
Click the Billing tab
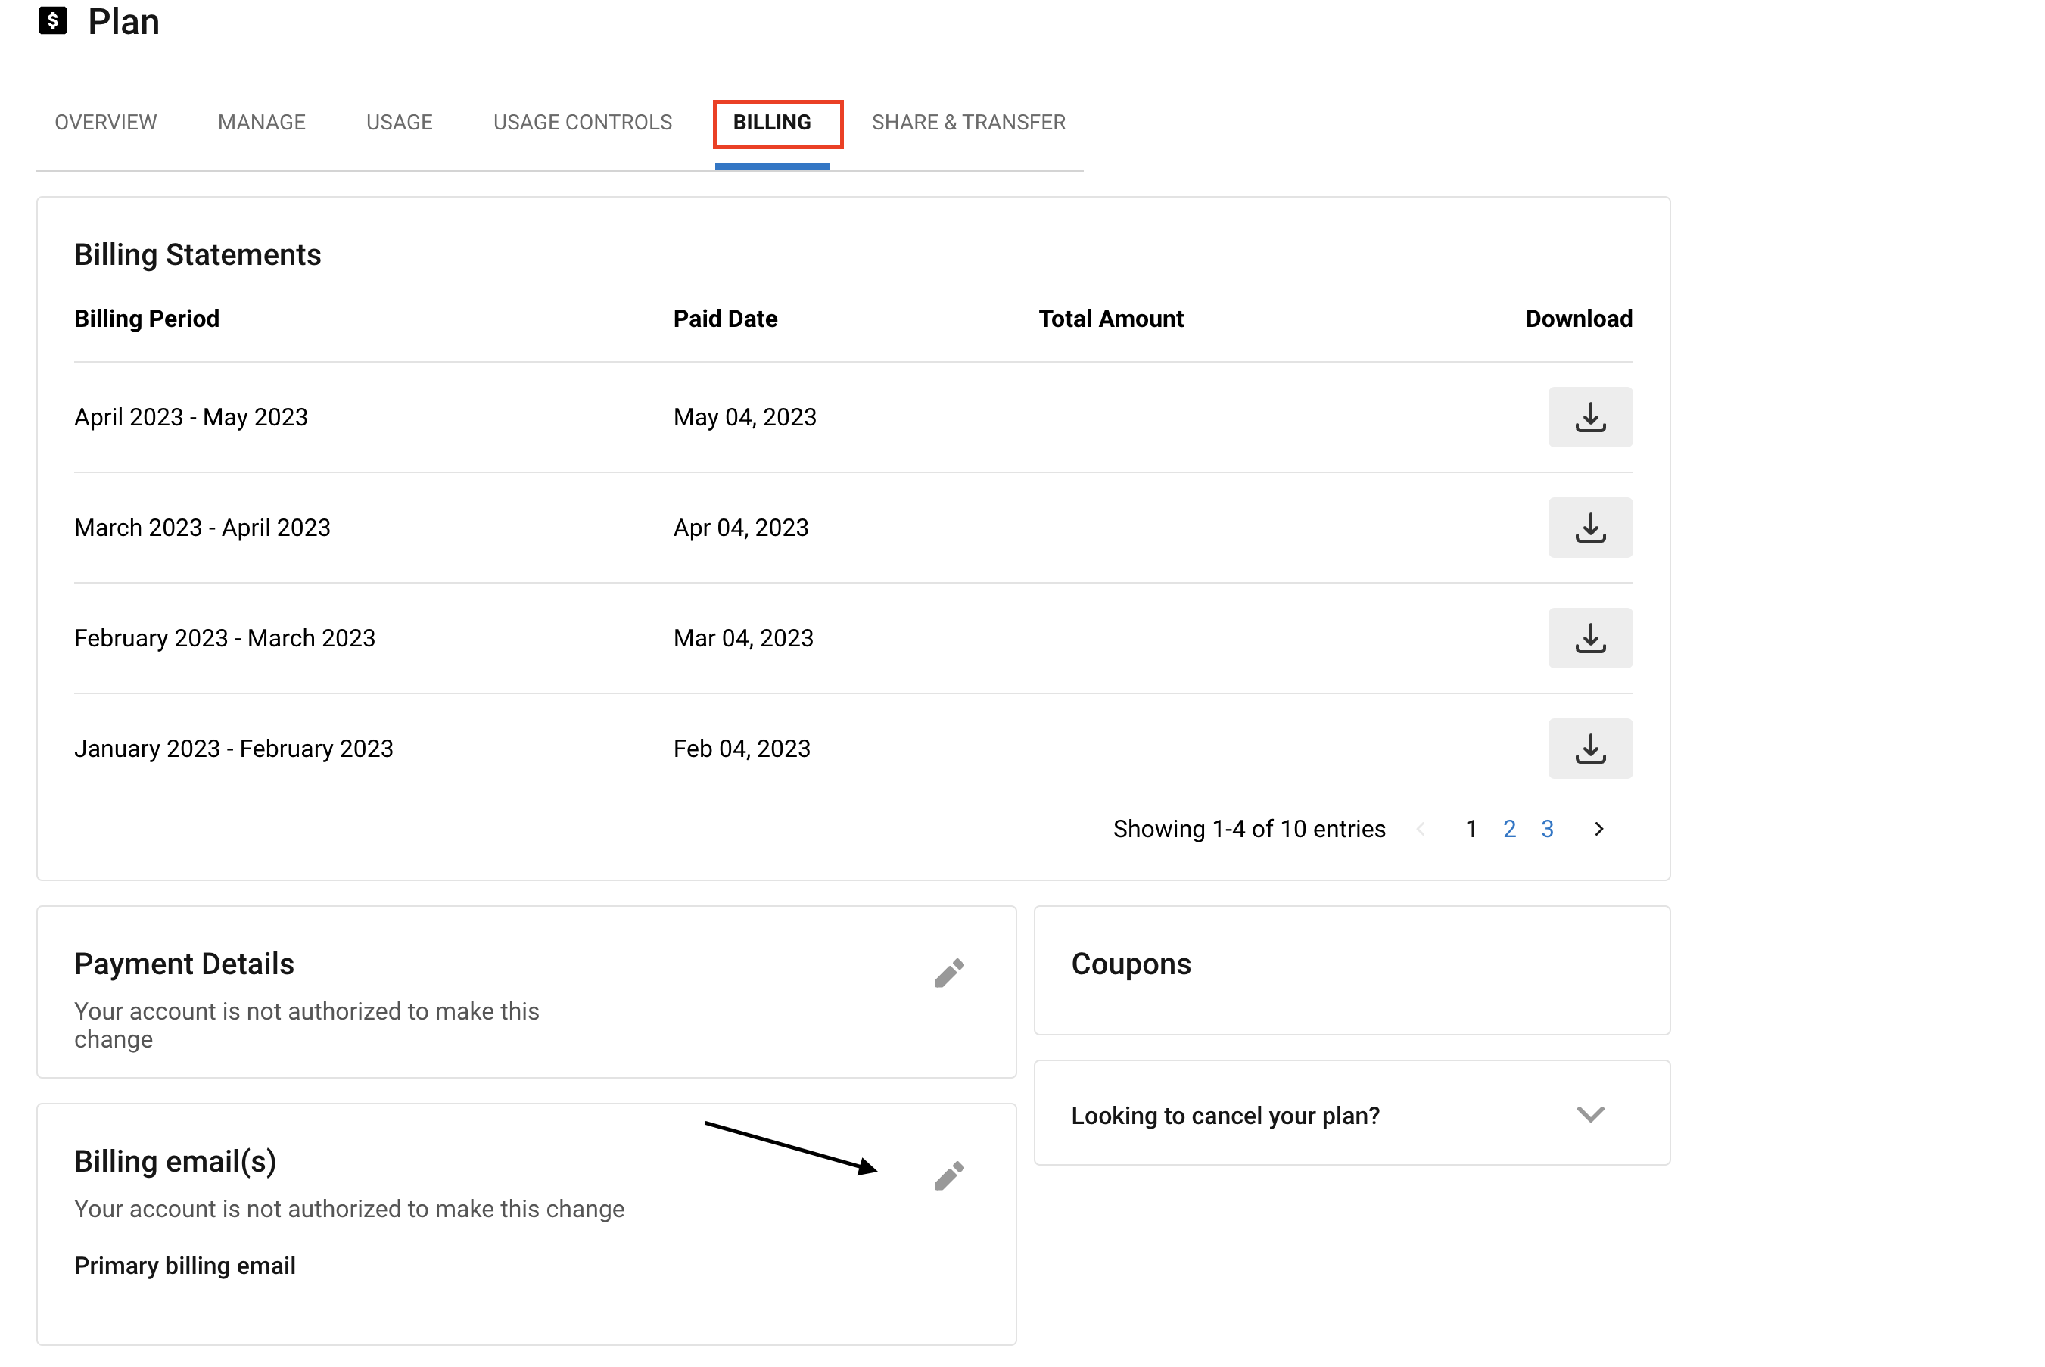point(771,122)
